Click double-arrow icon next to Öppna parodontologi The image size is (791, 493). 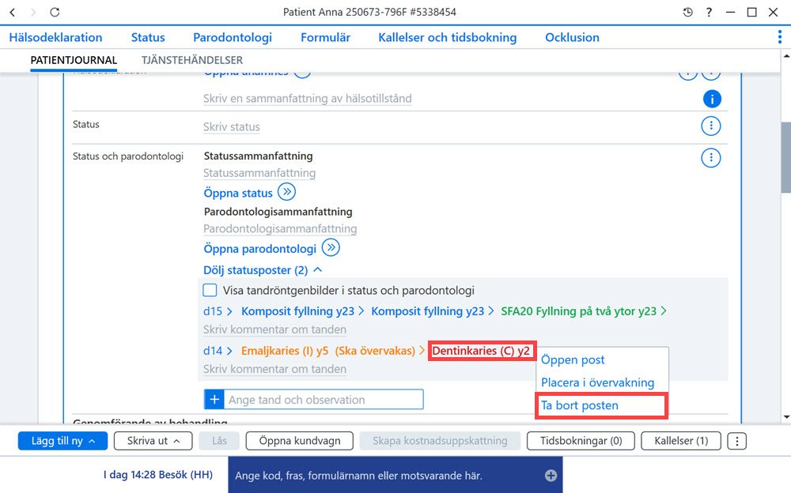331,248
